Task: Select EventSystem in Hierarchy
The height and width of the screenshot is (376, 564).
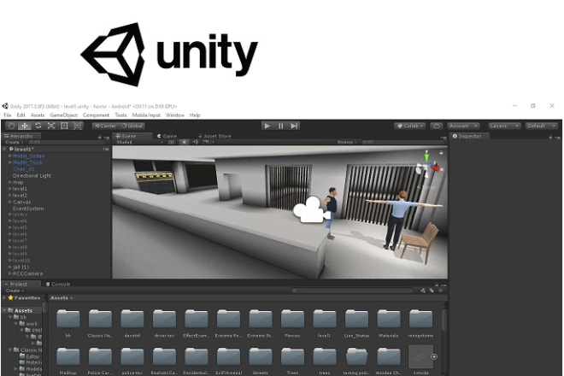Action: pos(28,209)
